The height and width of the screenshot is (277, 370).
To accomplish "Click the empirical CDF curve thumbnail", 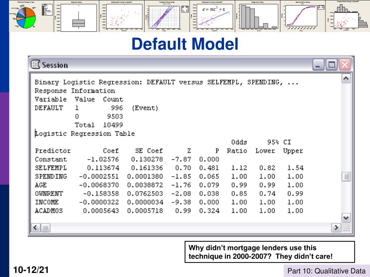I will (303, 16).
